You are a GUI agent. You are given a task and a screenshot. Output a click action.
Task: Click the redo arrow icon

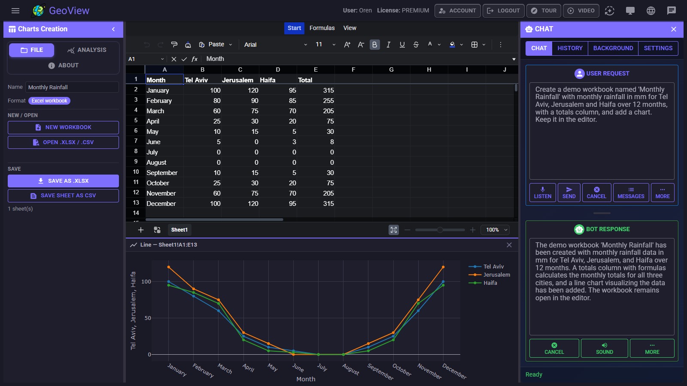161,45
